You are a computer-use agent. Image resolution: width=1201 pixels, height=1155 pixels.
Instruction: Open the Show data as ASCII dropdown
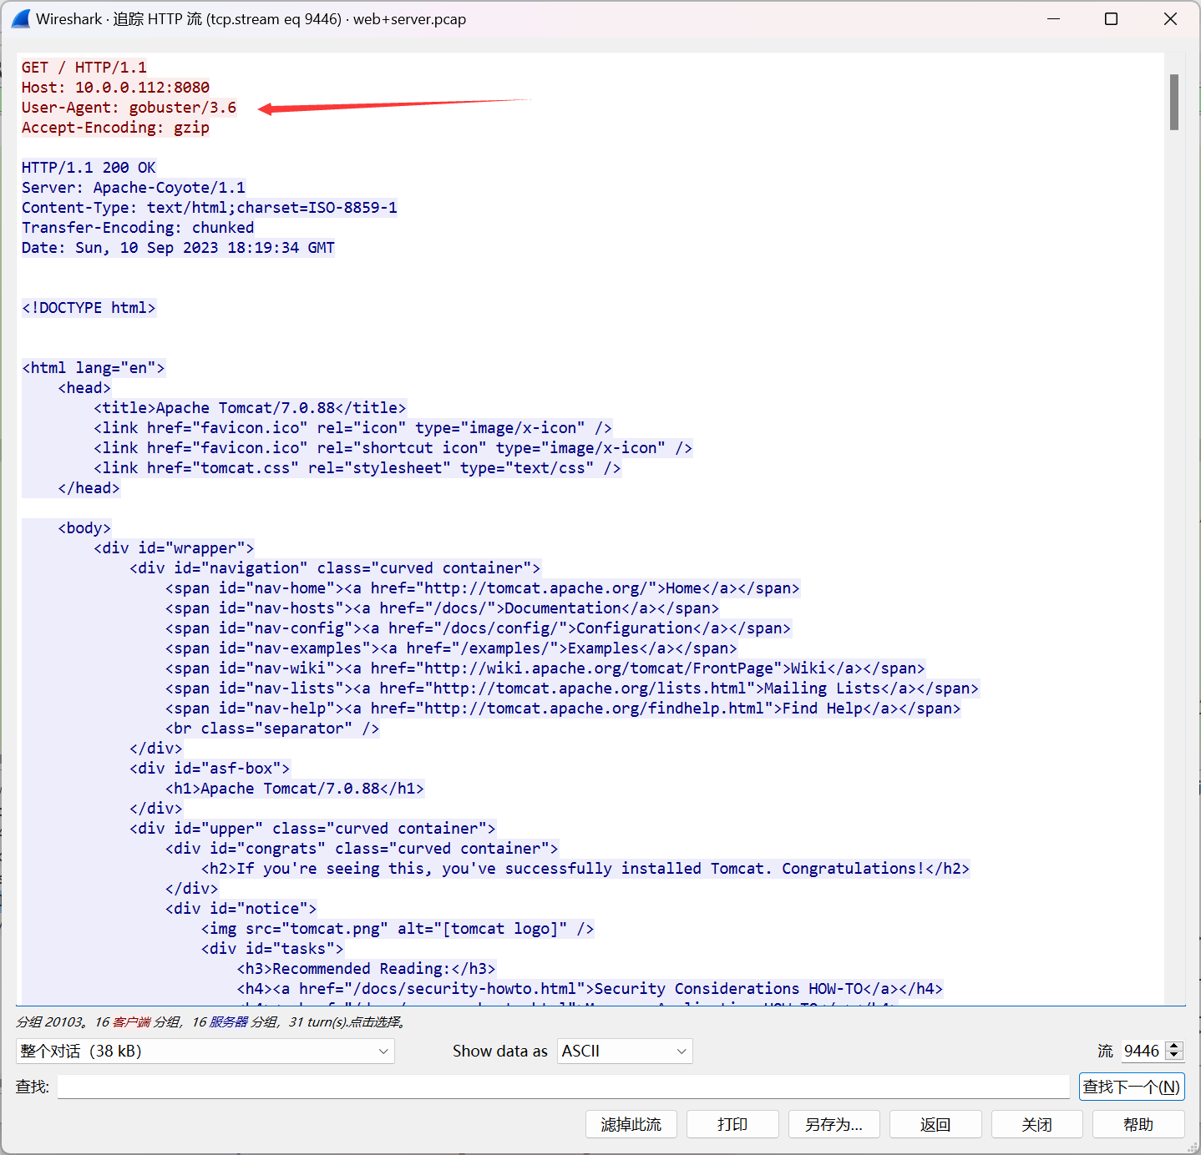[625, 1051]
